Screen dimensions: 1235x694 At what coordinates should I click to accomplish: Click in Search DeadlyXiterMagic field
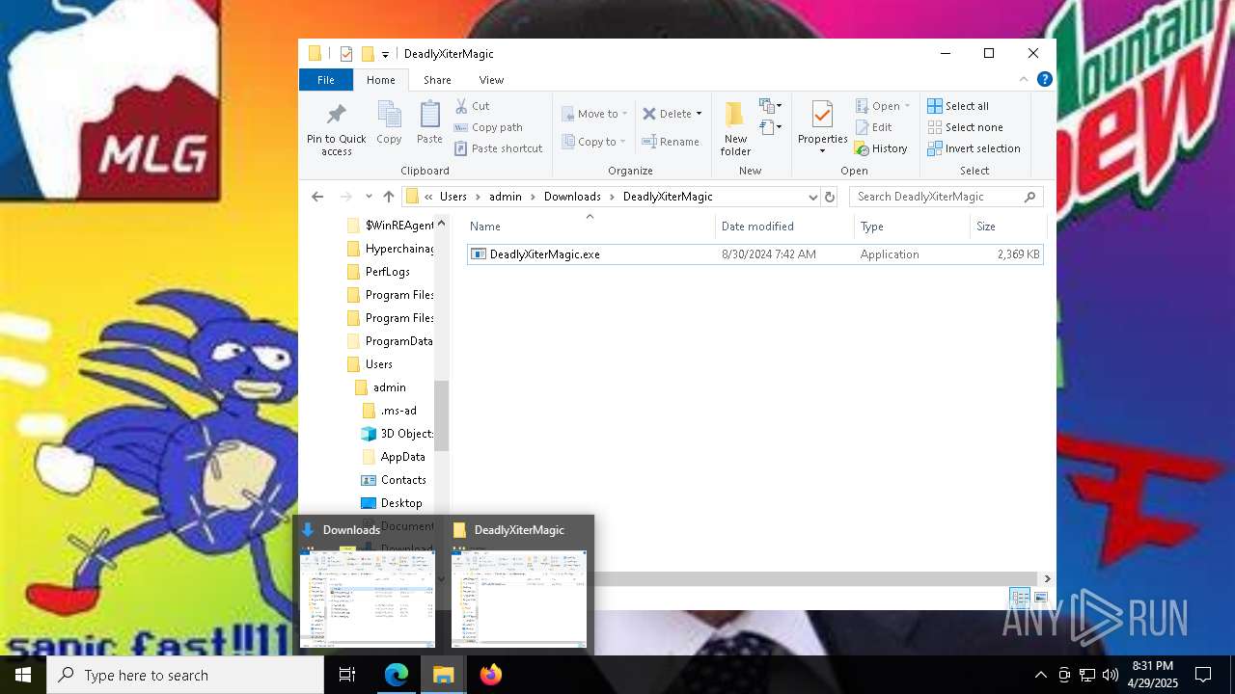tap(936, 197)
